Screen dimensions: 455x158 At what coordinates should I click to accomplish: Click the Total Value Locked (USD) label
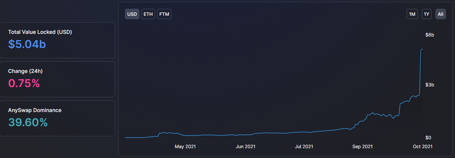pyautogui.click(x=40, y=32)
